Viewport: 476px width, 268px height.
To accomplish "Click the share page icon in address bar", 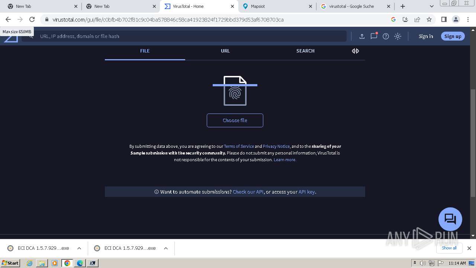I will point(417,19).
